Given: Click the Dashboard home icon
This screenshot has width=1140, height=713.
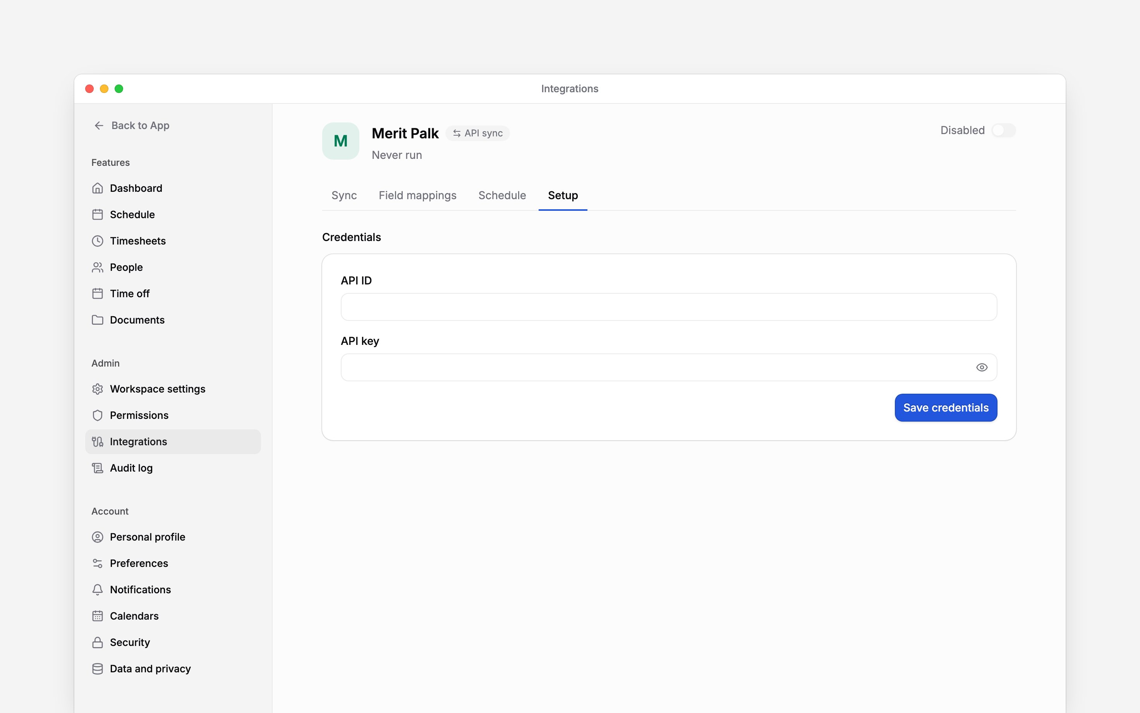Looking at the screenshot, I should pyautogui.click(x=98, y=188).
